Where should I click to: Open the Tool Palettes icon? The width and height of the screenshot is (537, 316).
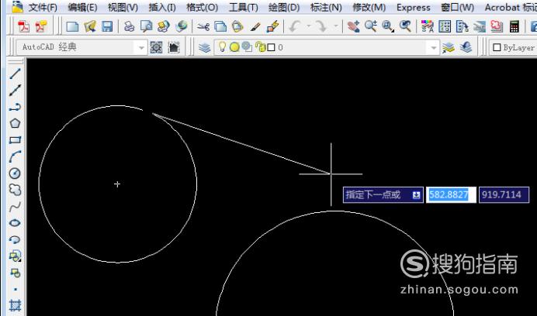(462, 26)
